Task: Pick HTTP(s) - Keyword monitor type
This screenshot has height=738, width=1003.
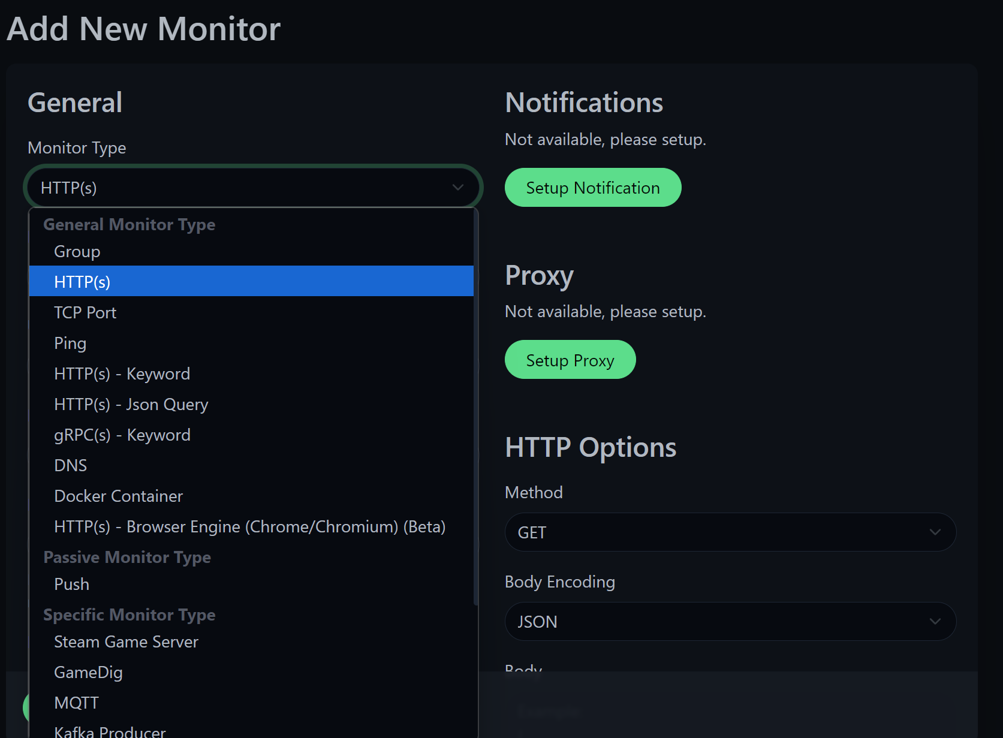Action: tap(122, 373)
